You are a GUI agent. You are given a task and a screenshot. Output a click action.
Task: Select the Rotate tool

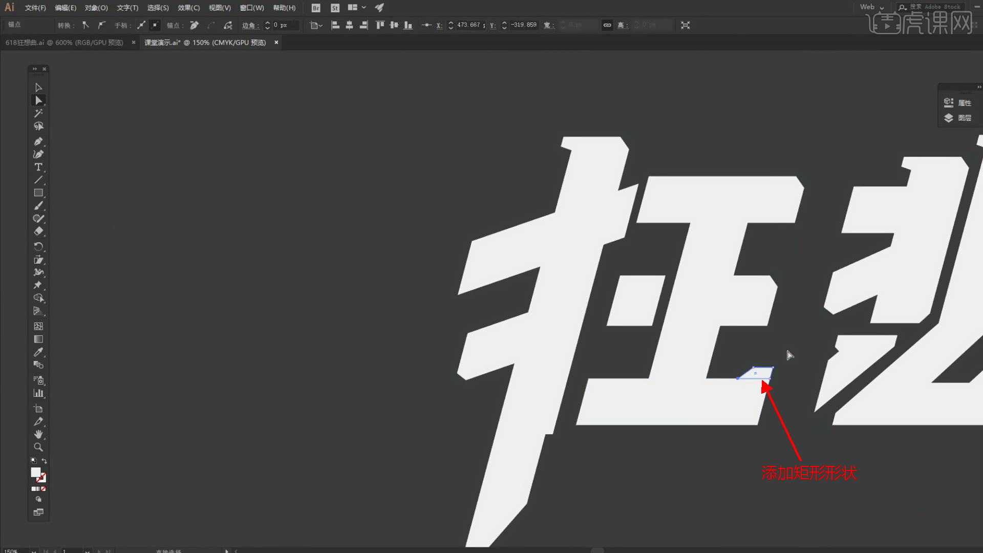[38, 246]
